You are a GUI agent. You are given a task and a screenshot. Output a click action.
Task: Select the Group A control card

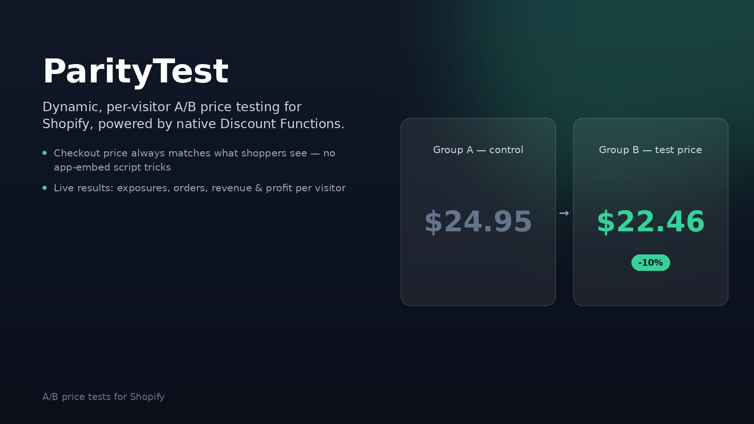click(x=478, y=212)
